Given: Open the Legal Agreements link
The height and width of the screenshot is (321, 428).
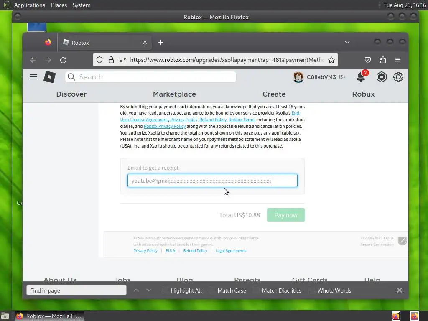Looking at the screenshot, I should click(231, 251).
